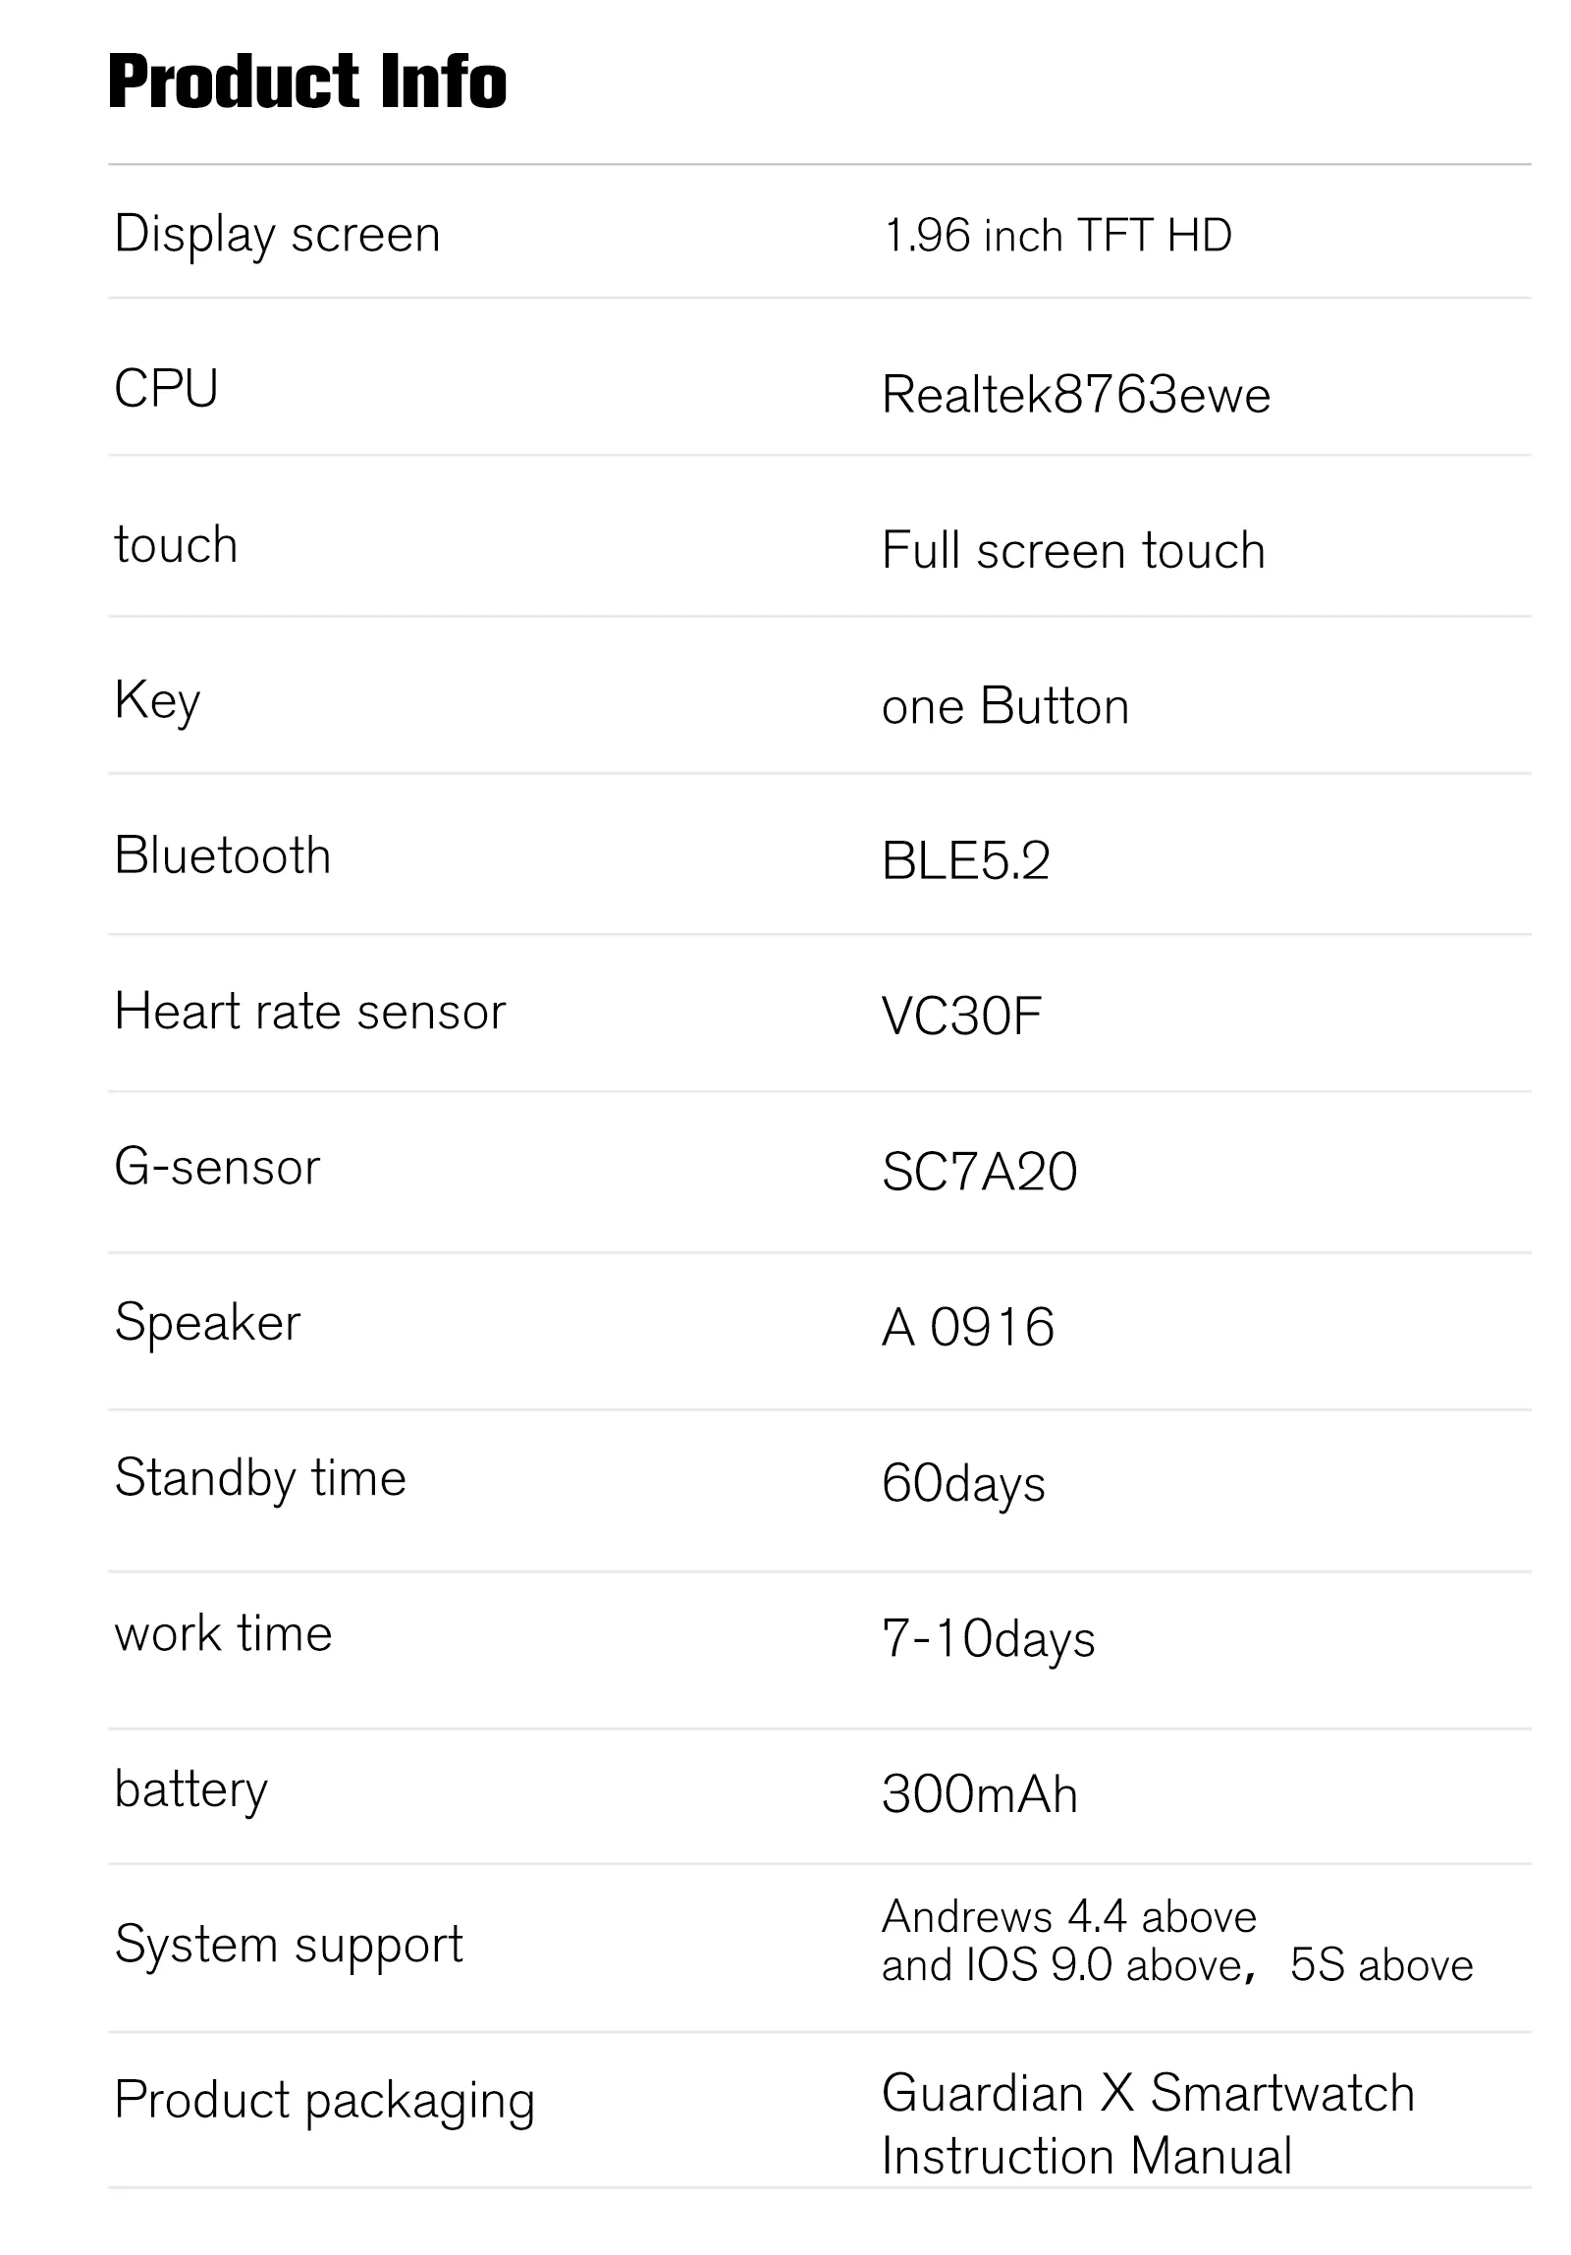Select the BLE5.2 value

pos(965,861)
